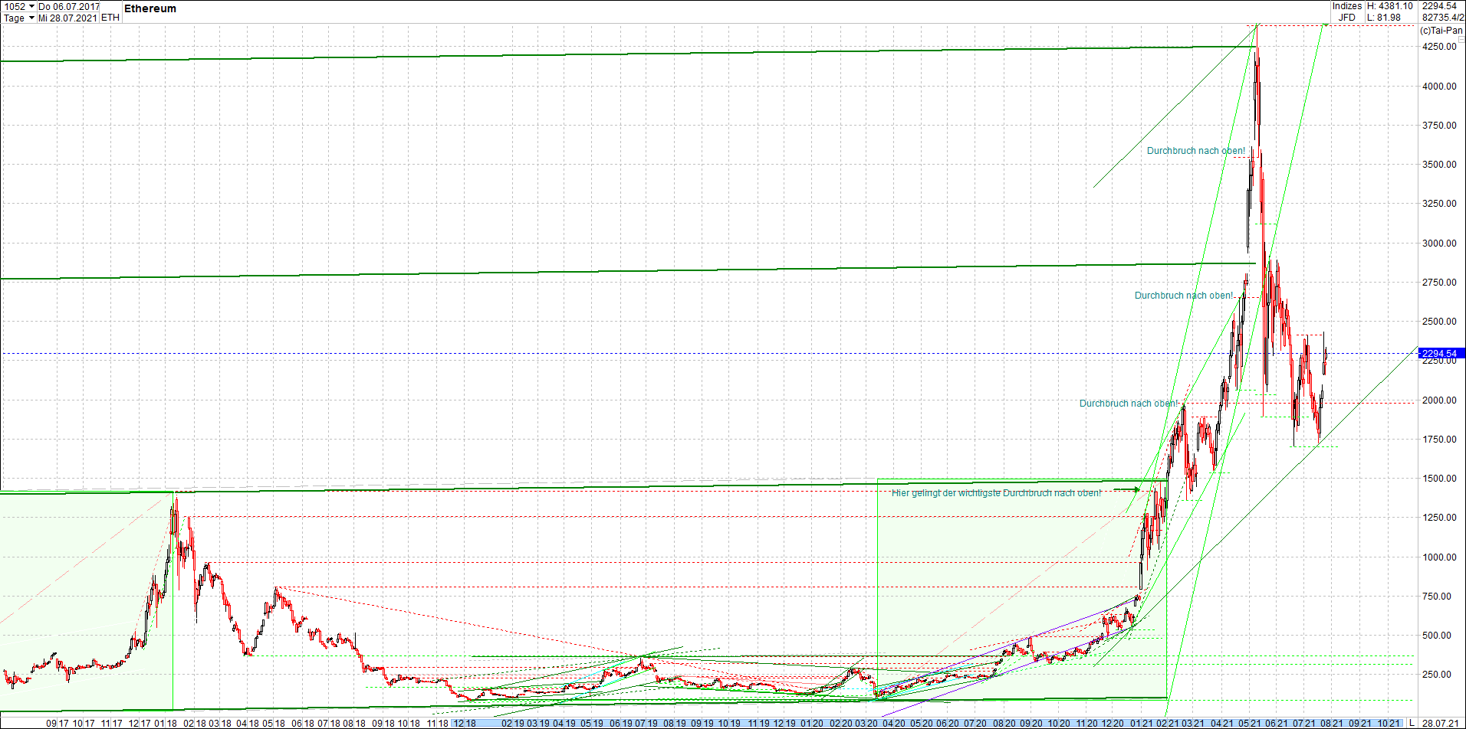Image resolution: width=1466 pixels, height=729 pixels.
Task: Click the low value L: 81.98
Action: coord(1384,17)
